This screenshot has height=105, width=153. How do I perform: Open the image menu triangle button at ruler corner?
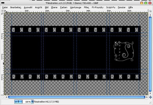(3, 11)
